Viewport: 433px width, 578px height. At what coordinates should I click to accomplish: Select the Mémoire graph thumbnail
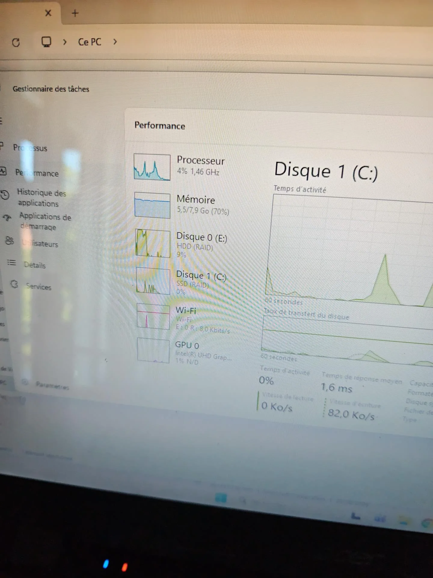[x=152, y=205]
